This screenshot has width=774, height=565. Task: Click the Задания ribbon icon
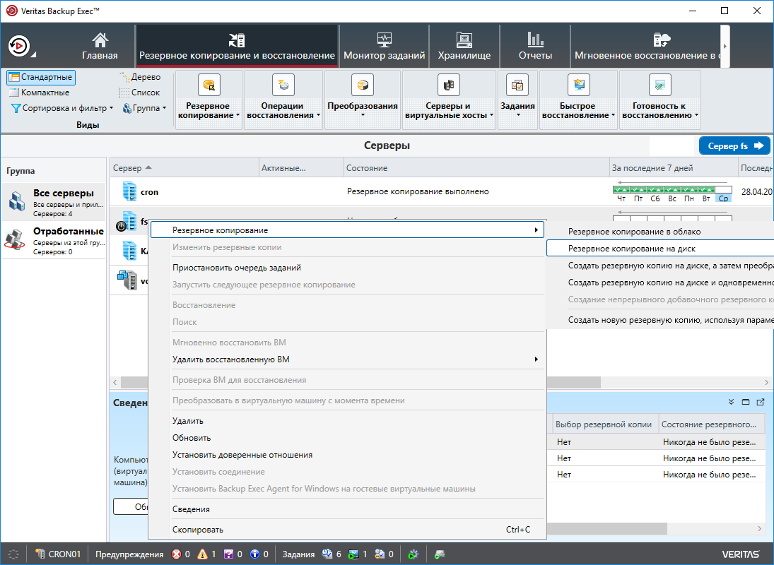pos(517,85)
